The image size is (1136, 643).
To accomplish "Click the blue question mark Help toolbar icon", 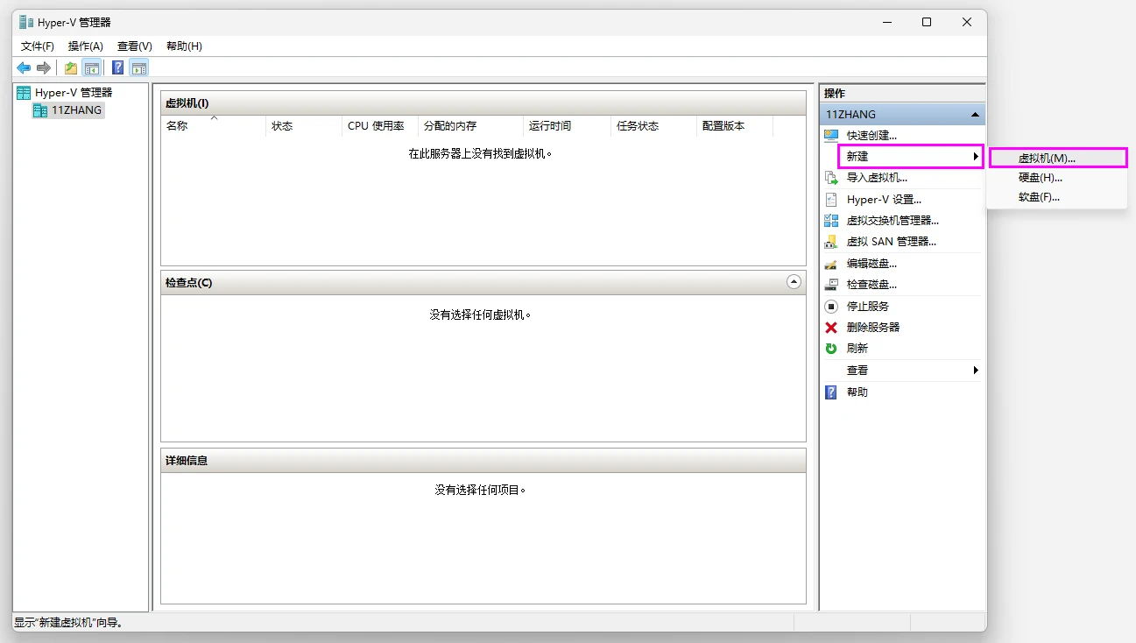I will 117,67.
